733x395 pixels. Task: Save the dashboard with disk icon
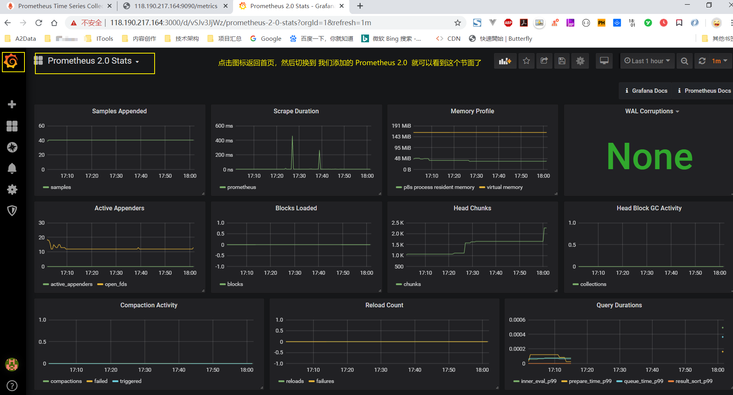[x=562, y=61]
